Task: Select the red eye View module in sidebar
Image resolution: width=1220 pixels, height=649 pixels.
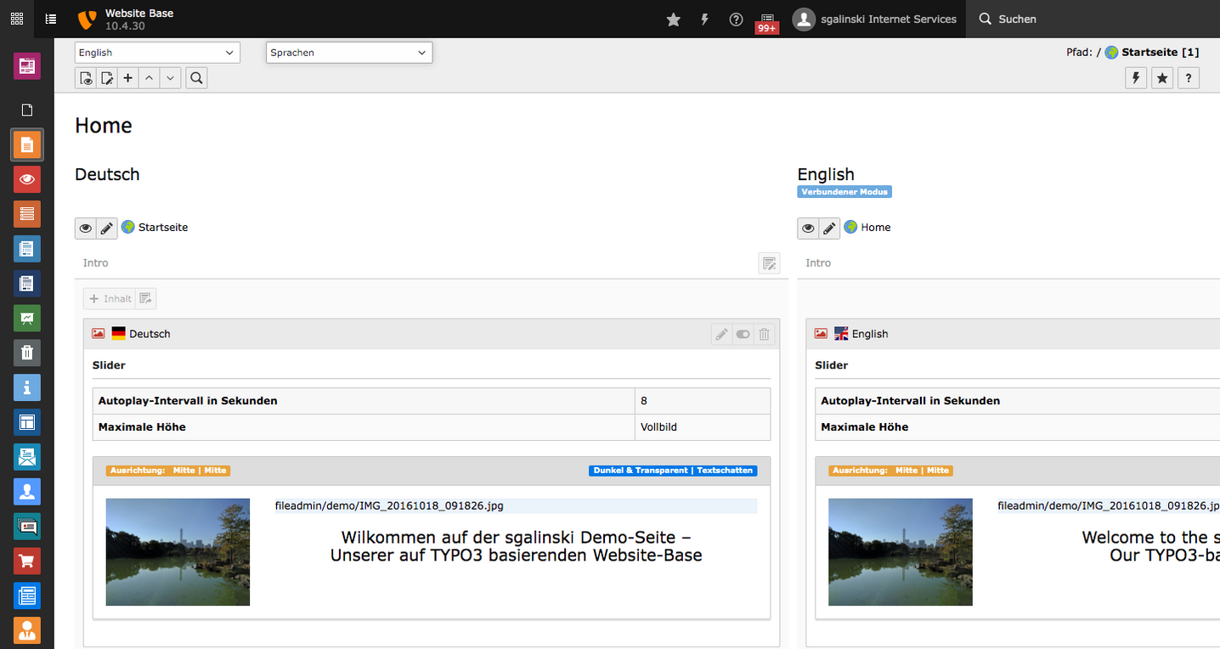Action: click(x=26, y=179)
